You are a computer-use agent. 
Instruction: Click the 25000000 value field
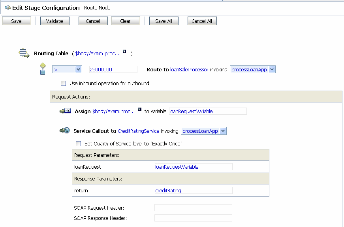click(x=113, y=70)
